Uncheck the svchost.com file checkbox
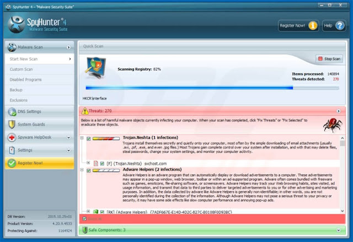The width and height of the screenshot is (353, 242). point(102,164)
